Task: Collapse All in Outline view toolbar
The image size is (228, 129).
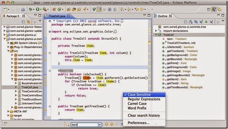Action: [x=186, y=22]
